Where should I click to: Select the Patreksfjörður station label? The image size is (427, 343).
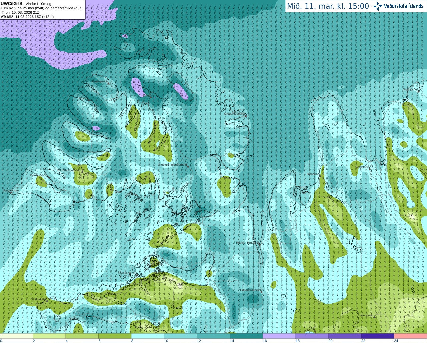pyautogui.click(x=39, y=175)
